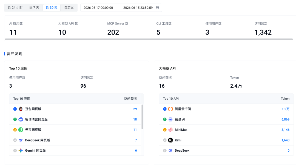Choose the 自定义 custom range tab

[69, 8]
